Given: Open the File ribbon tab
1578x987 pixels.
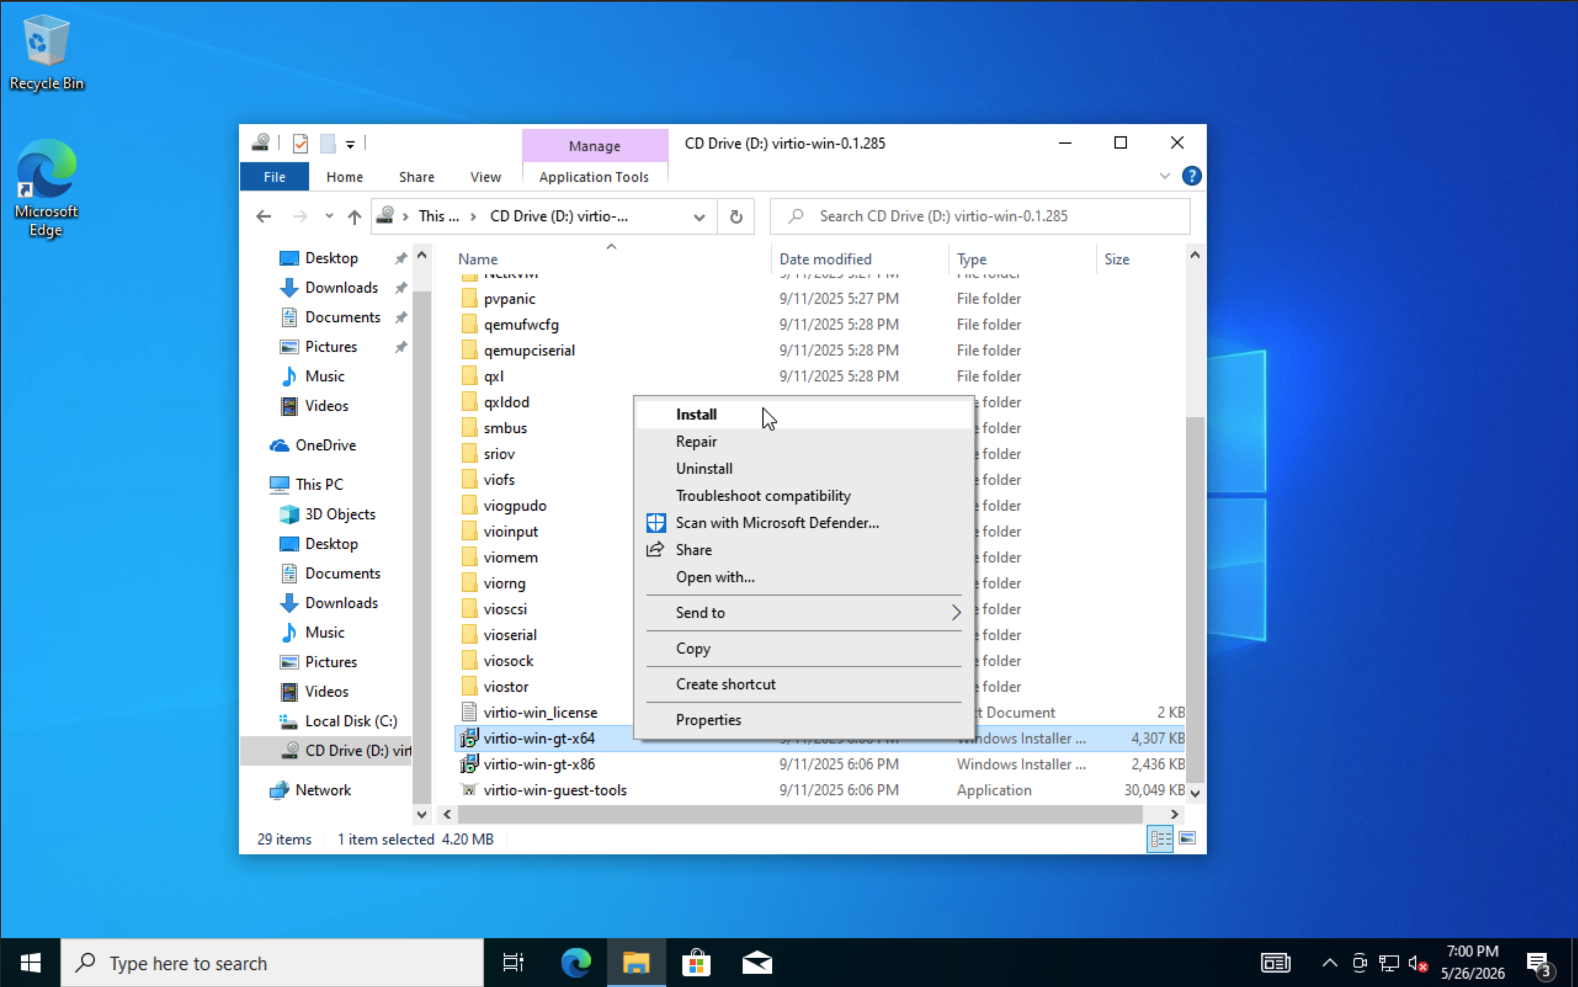Looking at the screenshot, I should pyautogui.click(x=274, y=177).
